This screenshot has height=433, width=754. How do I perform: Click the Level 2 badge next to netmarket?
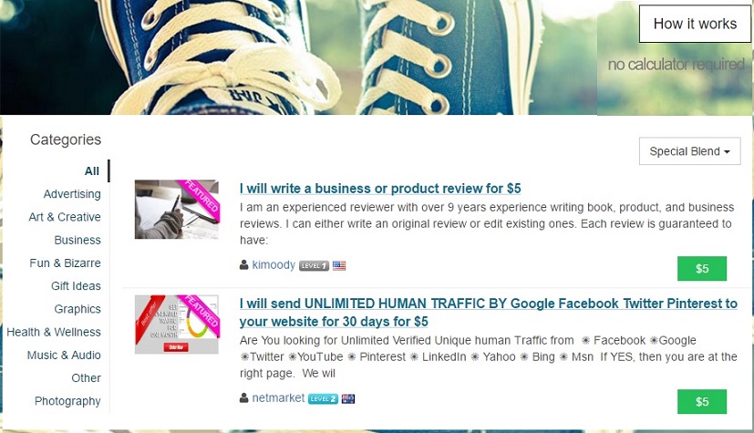[x=323, y=398]
